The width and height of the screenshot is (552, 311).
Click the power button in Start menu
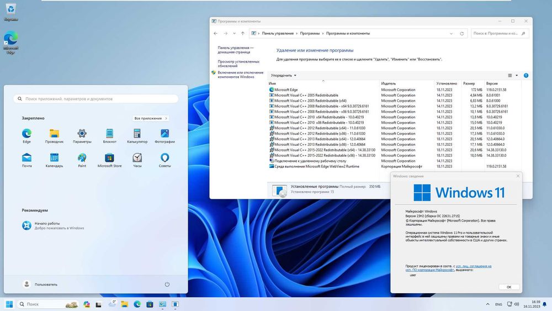[x=167, y=284]
